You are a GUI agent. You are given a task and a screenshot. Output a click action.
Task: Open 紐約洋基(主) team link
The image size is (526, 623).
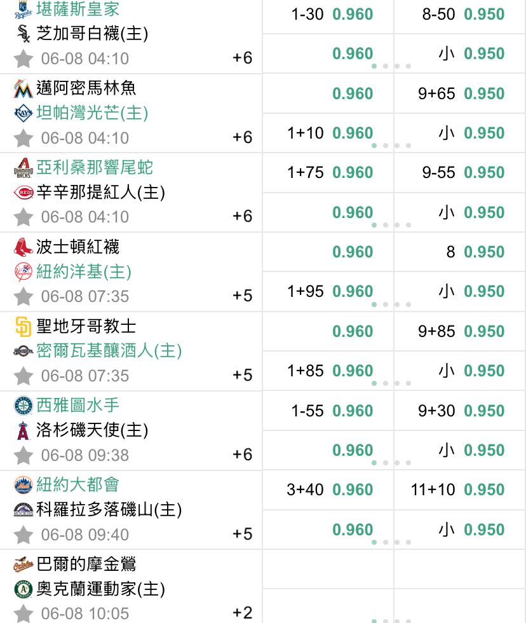(84, 272)
